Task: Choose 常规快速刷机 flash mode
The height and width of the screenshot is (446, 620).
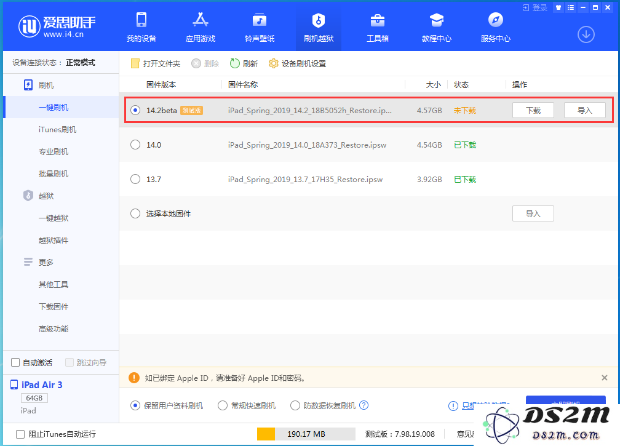Action: coord(223,405)
